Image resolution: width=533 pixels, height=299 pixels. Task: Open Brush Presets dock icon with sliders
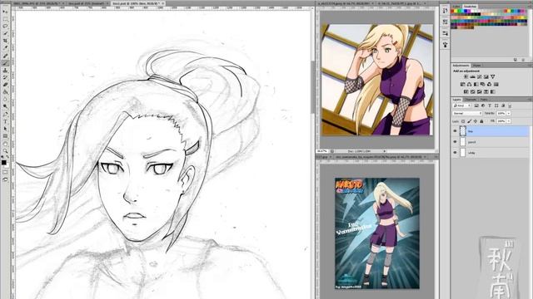pyautogui.click(x=446, y=33)
